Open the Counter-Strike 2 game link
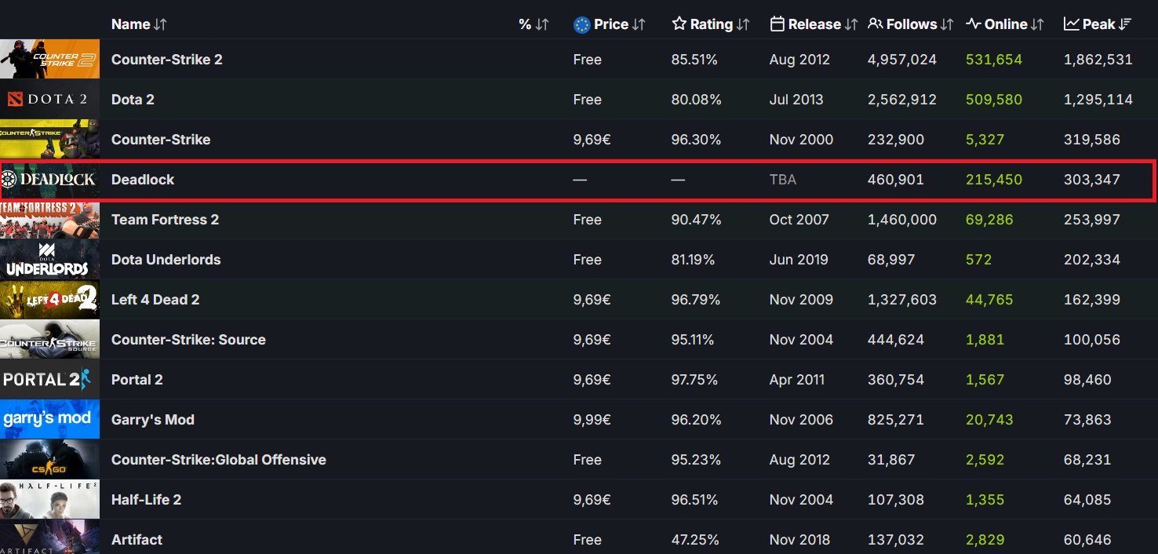This screenshot has height=554, width=1158. [167, 60]
